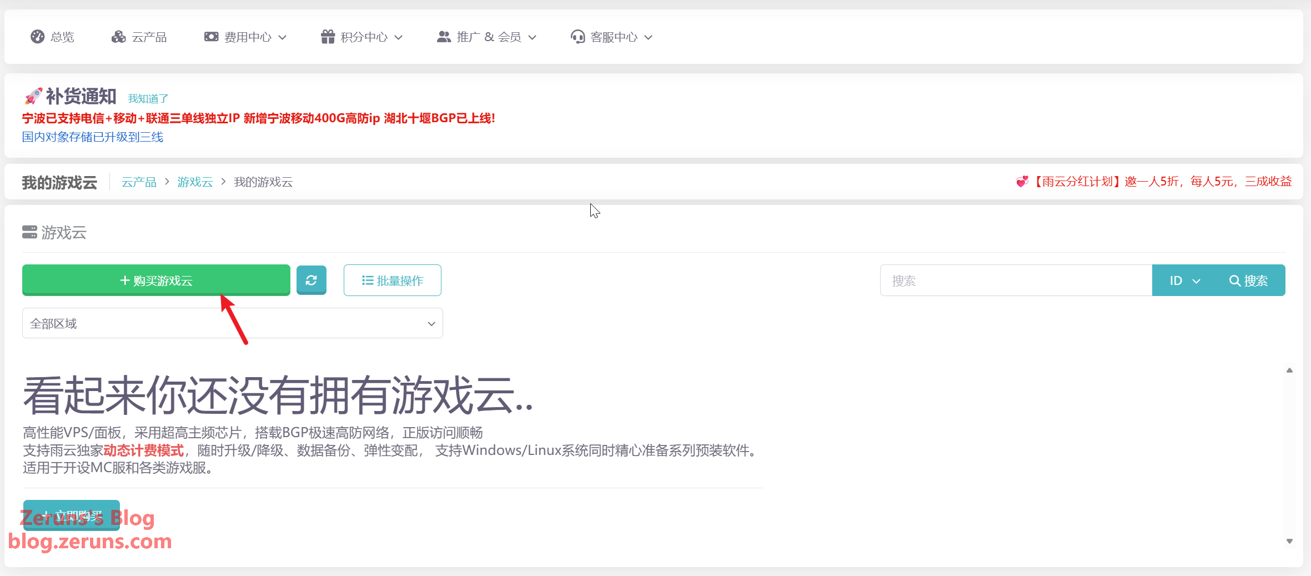Open the 游戏云 breadcrumb link
The width and height of the screenshot is (1311, 576).
[195, 182]
